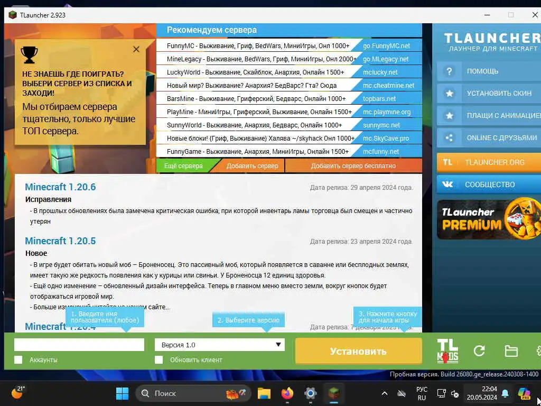Click the TL logo icon on TLAUNCHER.ORG button
The image size is (541, 406).
pos(447,162)
